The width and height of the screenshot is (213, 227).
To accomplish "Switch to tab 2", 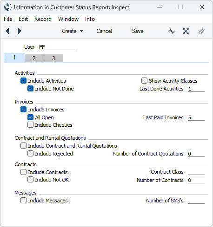I will pos(34,58).
